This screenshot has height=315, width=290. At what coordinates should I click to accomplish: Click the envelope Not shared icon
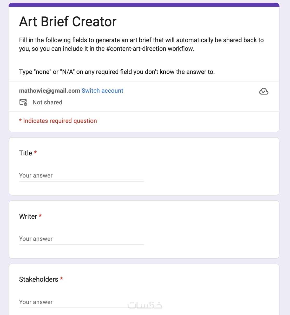click(23, 102)
